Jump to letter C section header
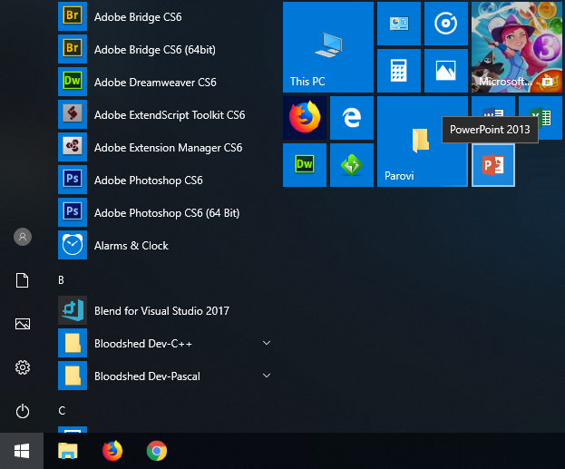 pyautogui.click(x=62, y=411)
